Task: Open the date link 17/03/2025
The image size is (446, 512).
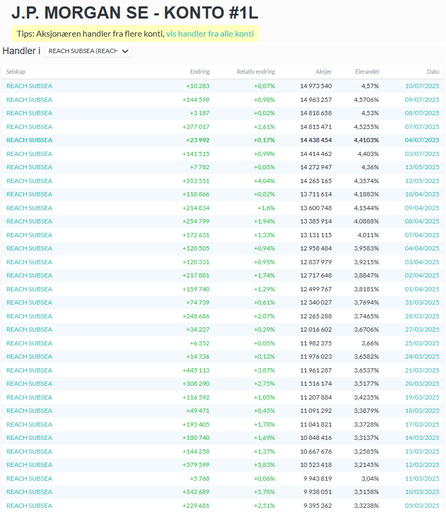Action: point(422,425)
